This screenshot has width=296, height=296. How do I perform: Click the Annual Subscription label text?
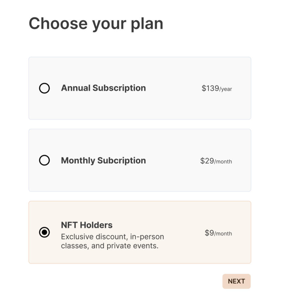click(x=103, y=88)
